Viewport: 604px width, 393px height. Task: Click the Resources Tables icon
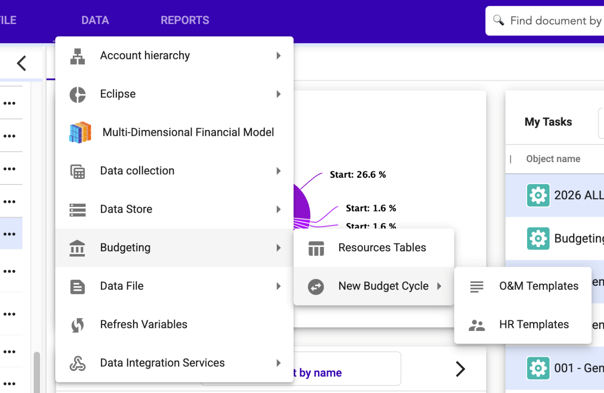pos(316,248)
